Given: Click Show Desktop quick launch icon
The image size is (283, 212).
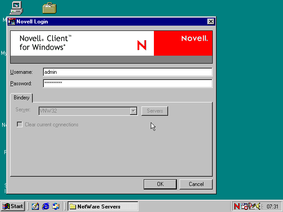Looking at the screenshot, I should pyautogui.click(x=35, y=206).
